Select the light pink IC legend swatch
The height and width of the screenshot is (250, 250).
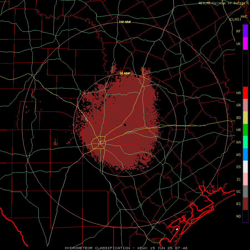click(245, 179)
